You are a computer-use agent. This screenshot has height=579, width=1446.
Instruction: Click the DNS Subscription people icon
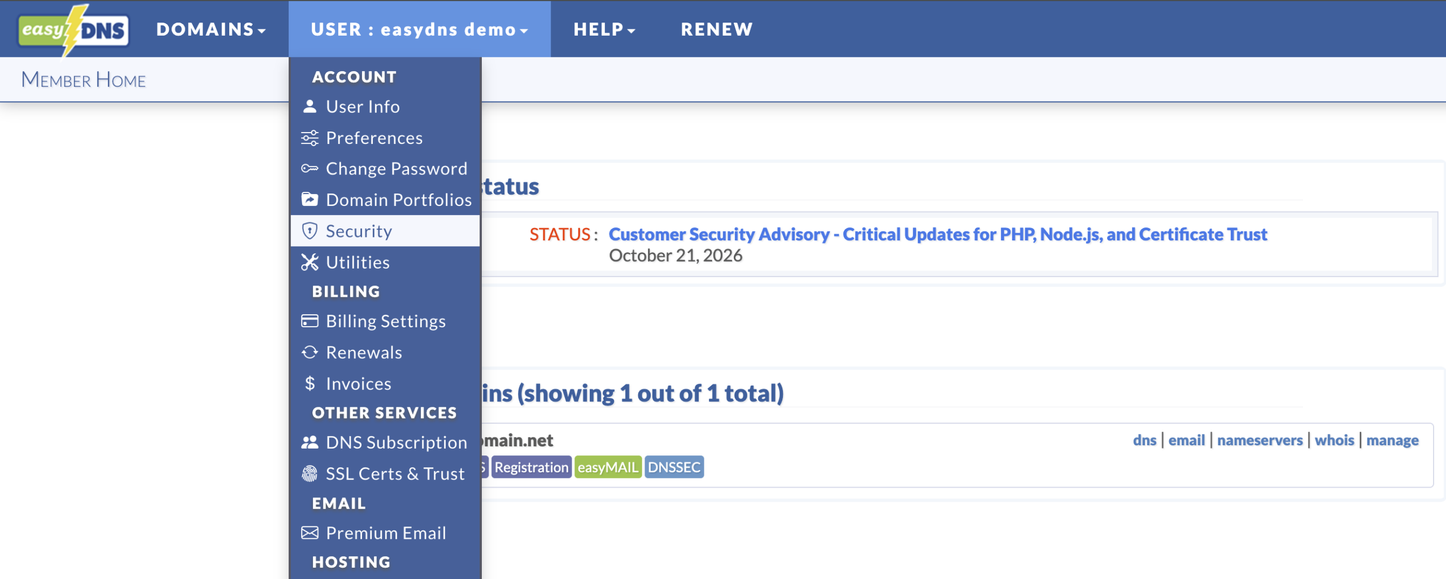(x=310, y=442)
